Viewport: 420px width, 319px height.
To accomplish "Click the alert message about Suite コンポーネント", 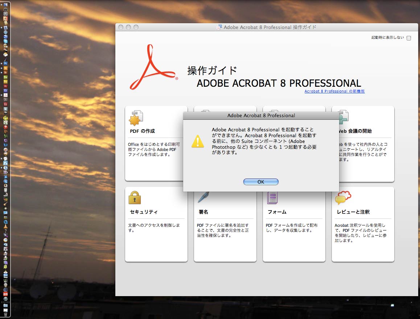I will point(264,141).
